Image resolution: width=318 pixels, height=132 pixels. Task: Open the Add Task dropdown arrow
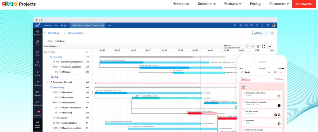266,33
